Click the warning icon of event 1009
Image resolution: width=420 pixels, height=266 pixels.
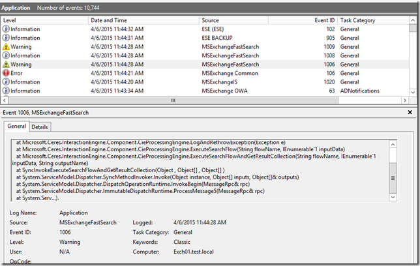point(6,47)
